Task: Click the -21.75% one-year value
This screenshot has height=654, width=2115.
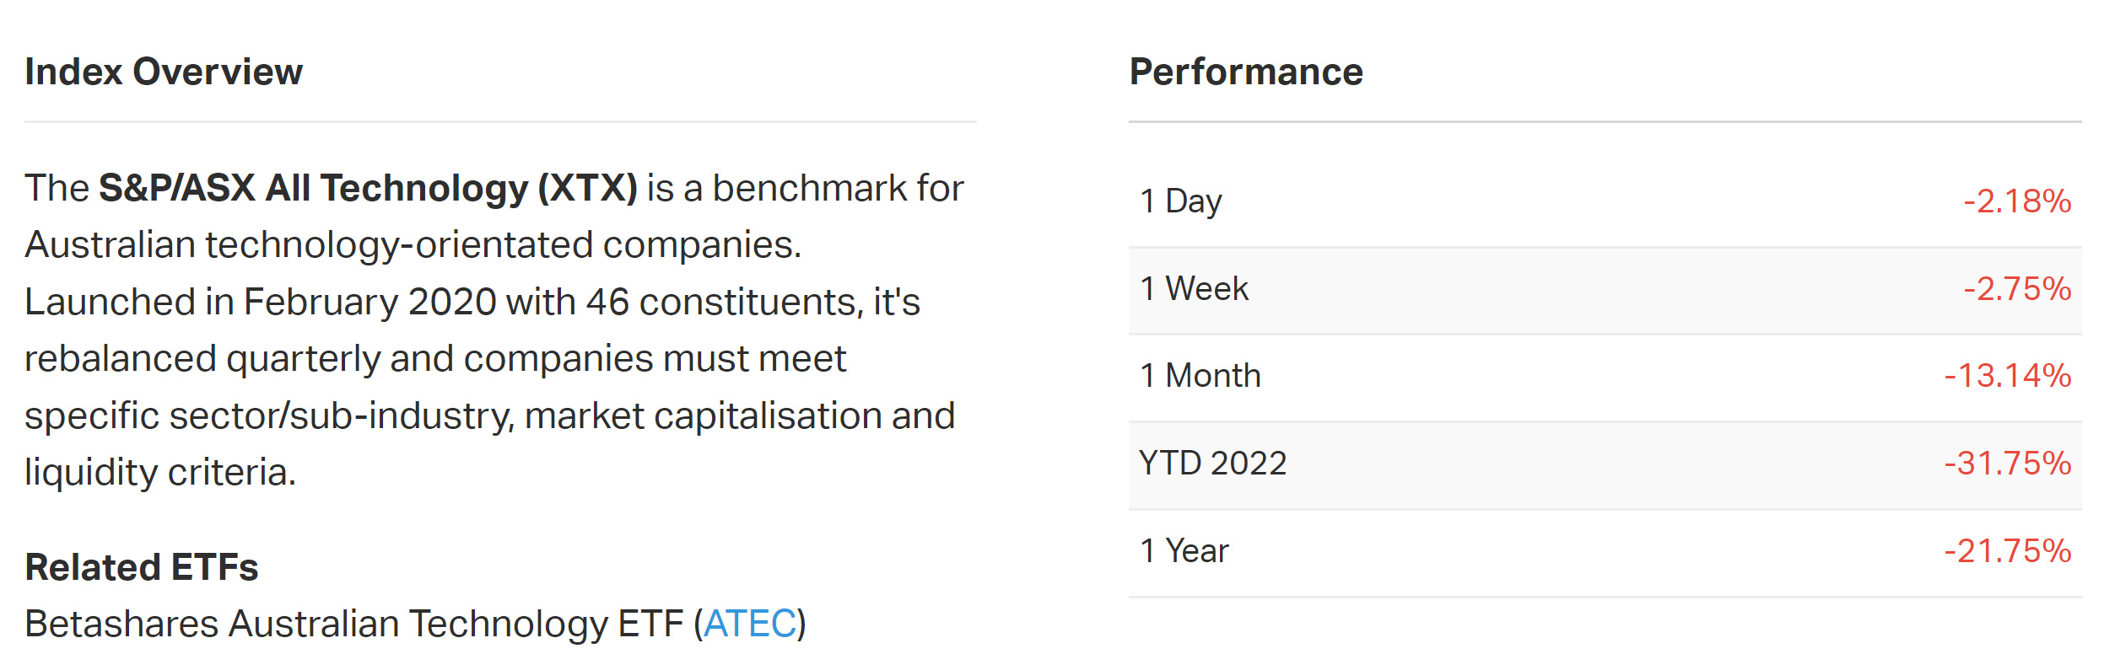Action: (x=2008, y=551)
